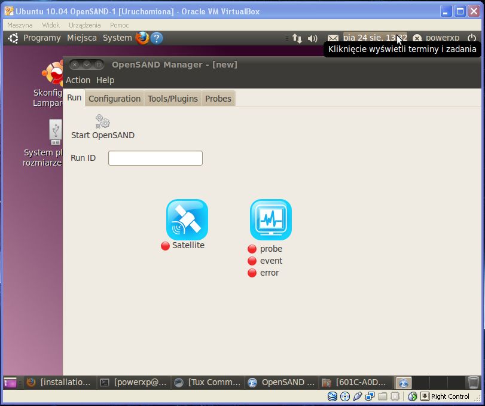Open the VirtualBox Pomoc menu

[120, 25]
